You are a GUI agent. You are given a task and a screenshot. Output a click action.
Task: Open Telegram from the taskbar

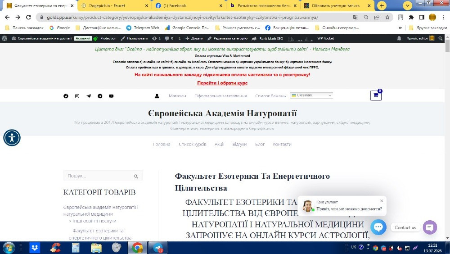[x=158, y=248]
